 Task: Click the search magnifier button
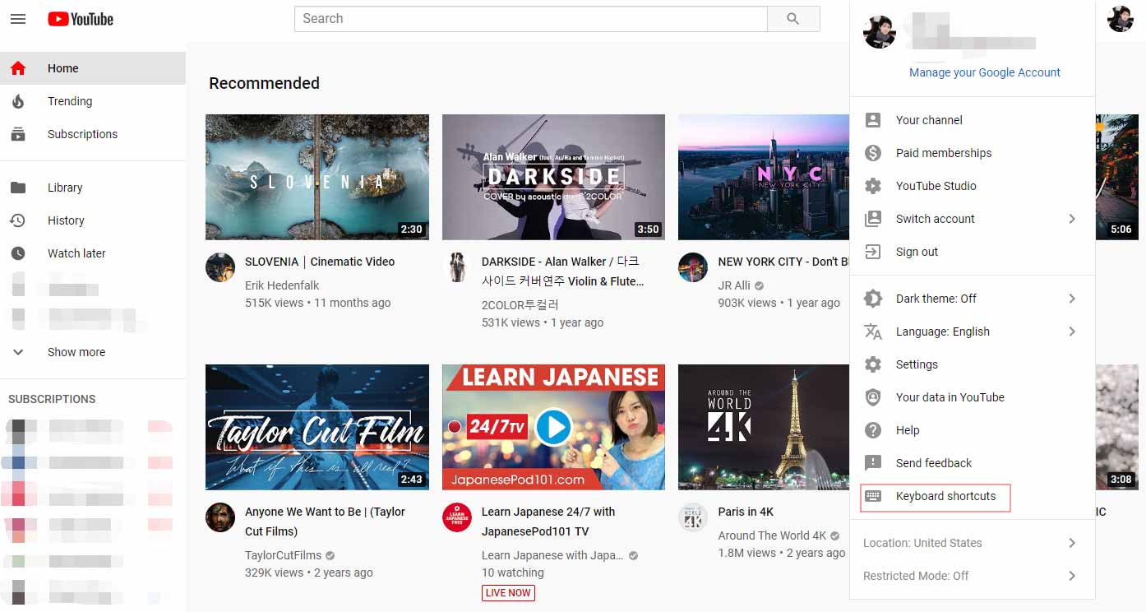click(792, 19)
